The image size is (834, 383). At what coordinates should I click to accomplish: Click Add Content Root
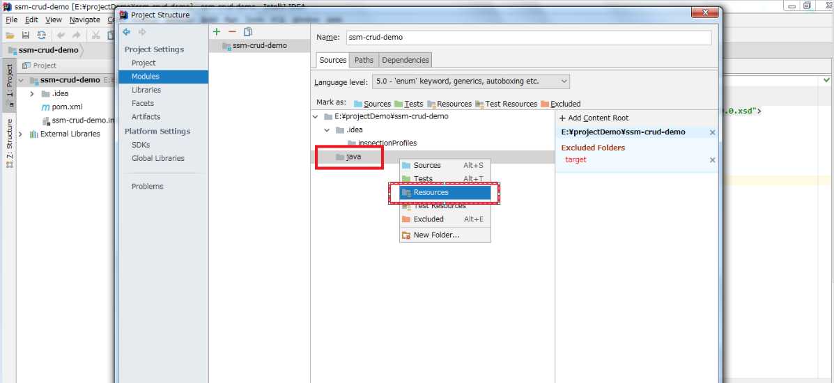(594, 118)
